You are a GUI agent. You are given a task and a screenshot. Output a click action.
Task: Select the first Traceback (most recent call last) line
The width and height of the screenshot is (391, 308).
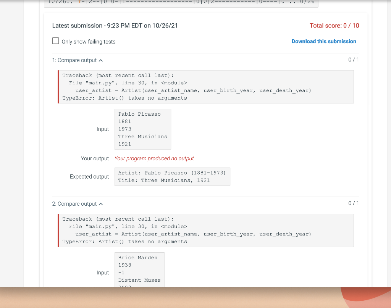(x=118, y=75)
